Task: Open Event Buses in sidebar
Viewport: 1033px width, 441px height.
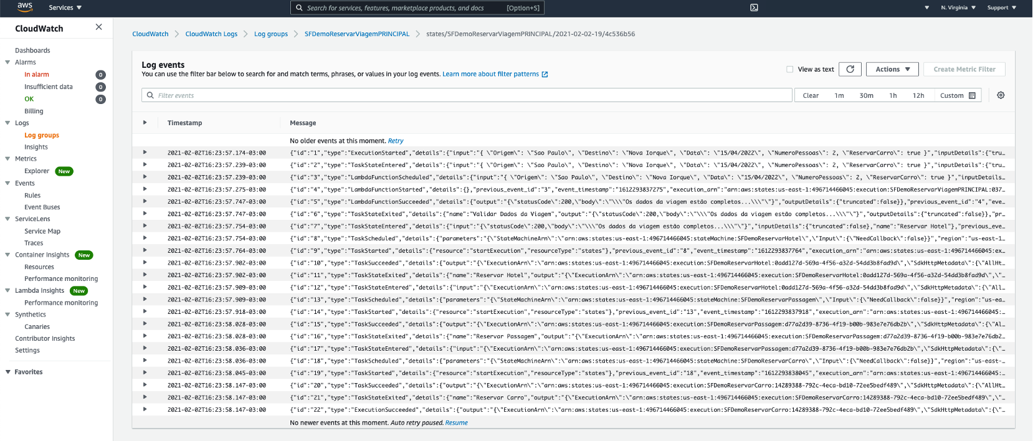Action: click(42, 207)
